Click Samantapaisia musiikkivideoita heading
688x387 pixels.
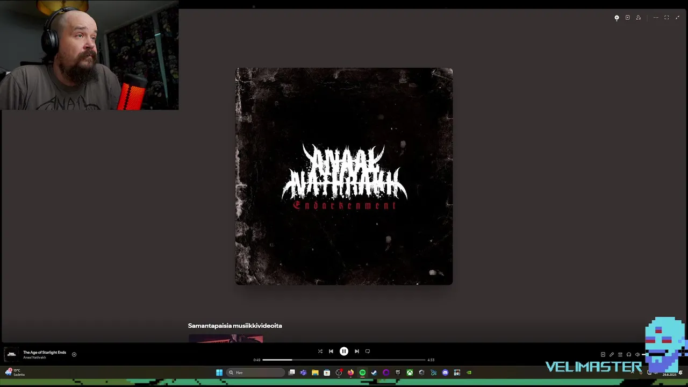(x=235, y=326)
